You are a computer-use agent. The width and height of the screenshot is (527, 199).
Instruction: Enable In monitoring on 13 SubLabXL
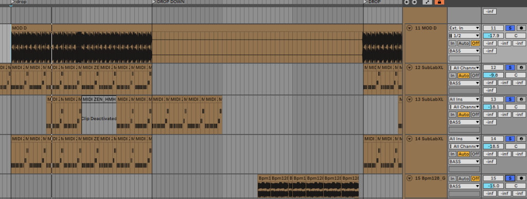tap(453, 114)
